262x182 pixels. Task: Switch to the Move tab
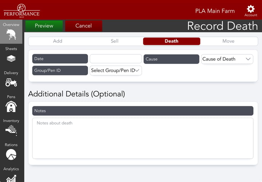(x=228, y=41)
